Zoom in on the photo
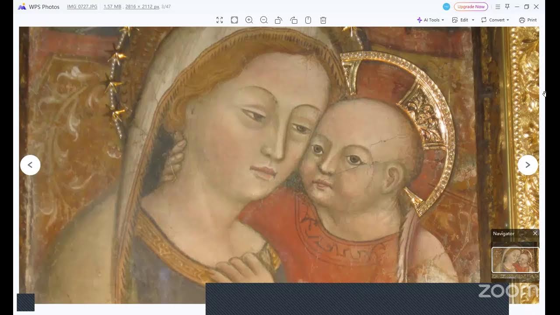This screenshot has height=315, width=560. [249, 20]
